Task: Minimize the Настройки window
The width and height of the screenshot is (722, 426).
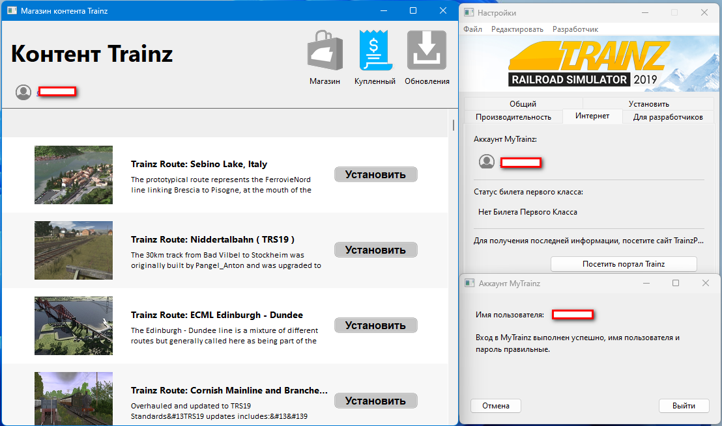Action: click(645, 12)
